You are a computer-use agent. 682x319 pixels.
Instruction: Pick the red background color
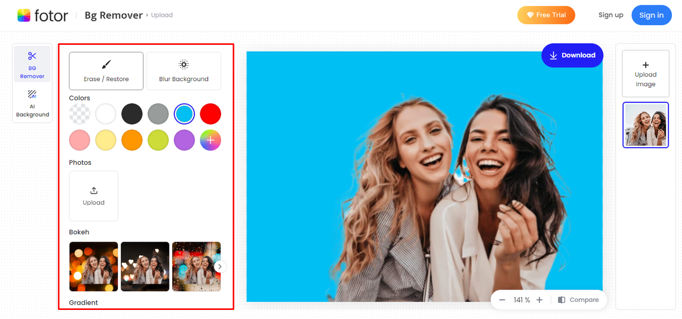click(x=210, y=114)
